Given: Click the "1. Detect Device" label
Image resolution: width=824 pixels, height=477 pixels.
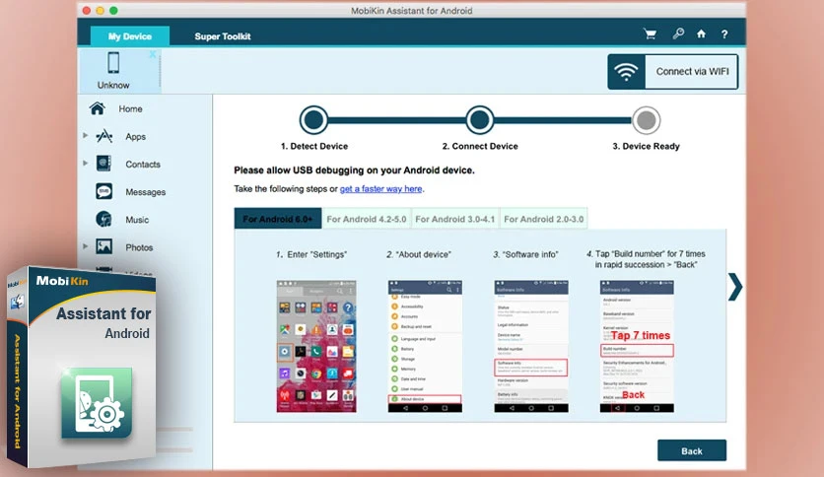Looking at the screenshot, I should pos(314,146).
